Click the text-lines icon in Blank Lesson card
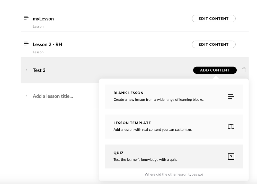The image size is (257, 184). click(x=231, y=97)
